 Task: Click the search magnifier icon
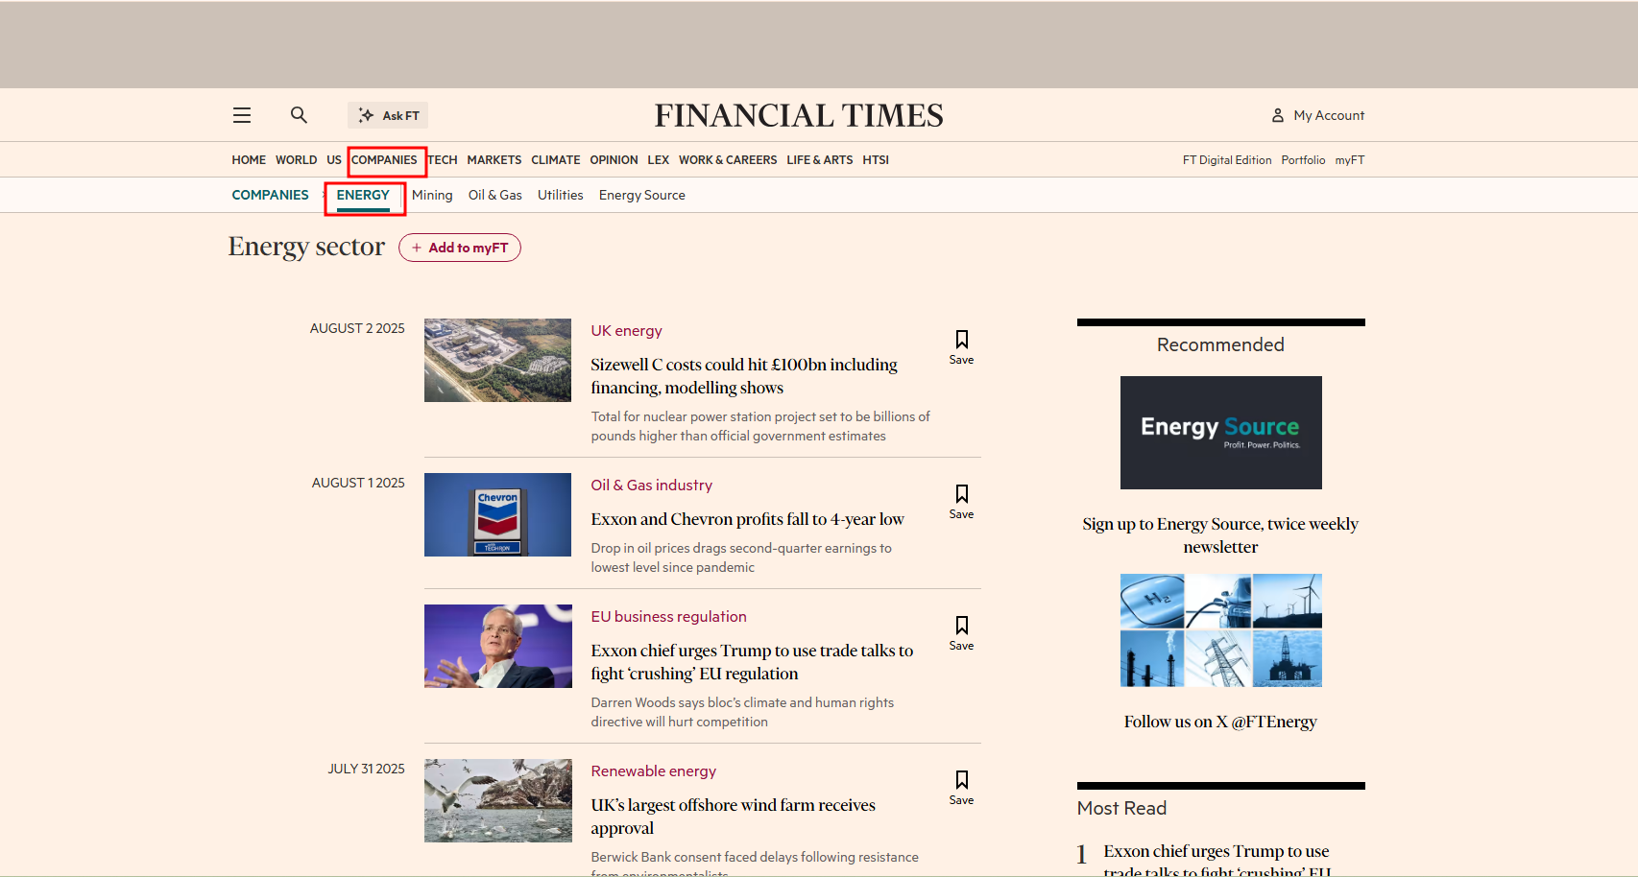[x=299, y=115]
